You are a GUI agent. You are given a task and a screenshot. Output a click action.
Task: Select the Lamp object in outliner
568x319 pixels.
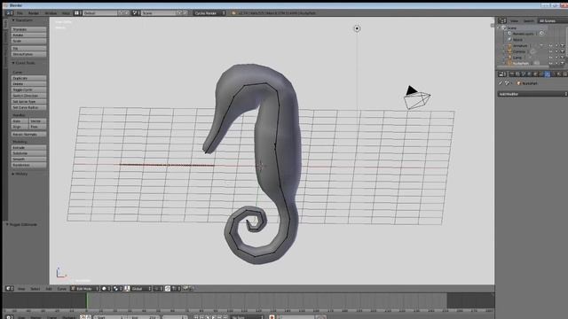(x=517, y=58)
